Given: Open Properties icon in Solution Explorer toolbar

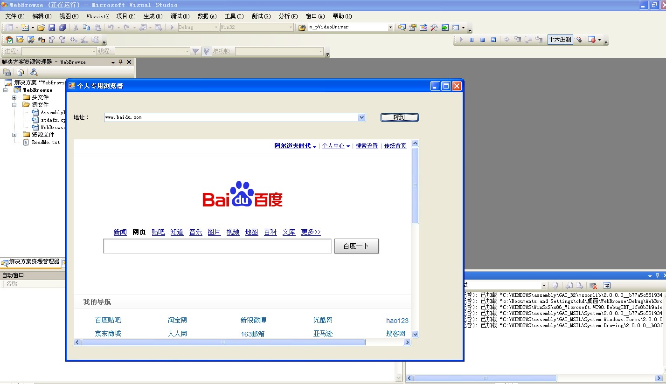Looking at the screenshot, I should click(x=7, y=72).
